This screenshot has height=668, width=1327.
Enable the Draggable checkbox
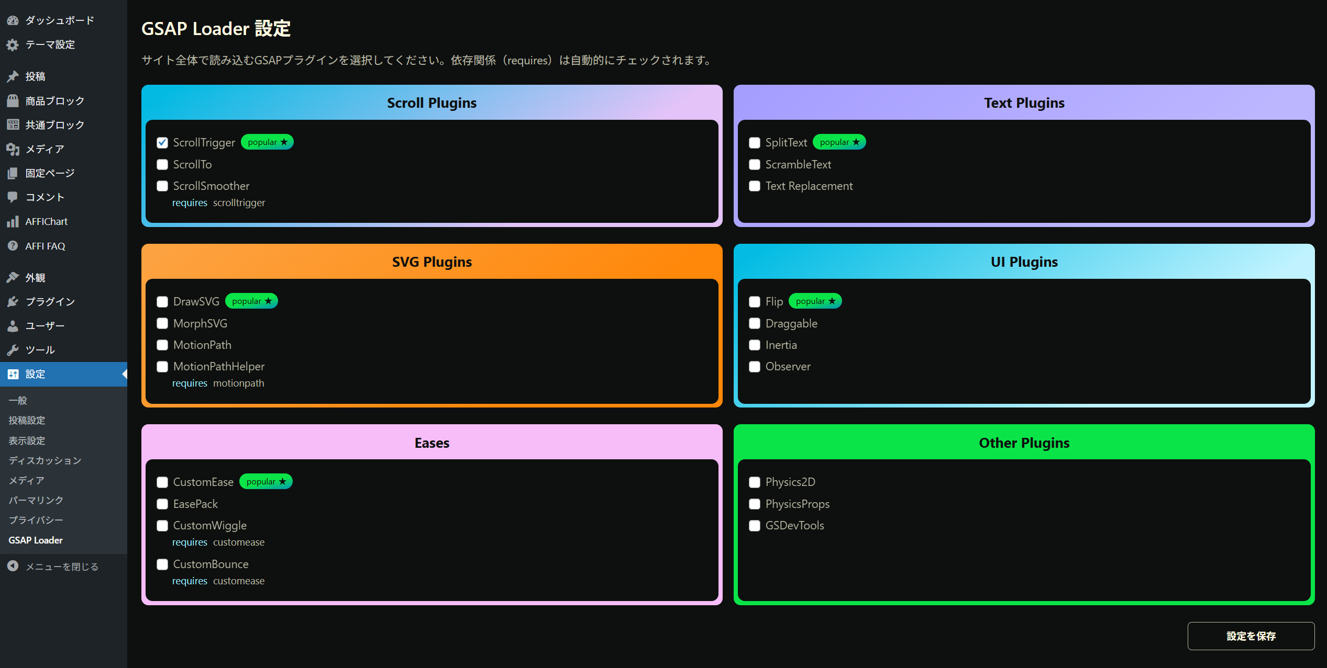pos(755,324)
